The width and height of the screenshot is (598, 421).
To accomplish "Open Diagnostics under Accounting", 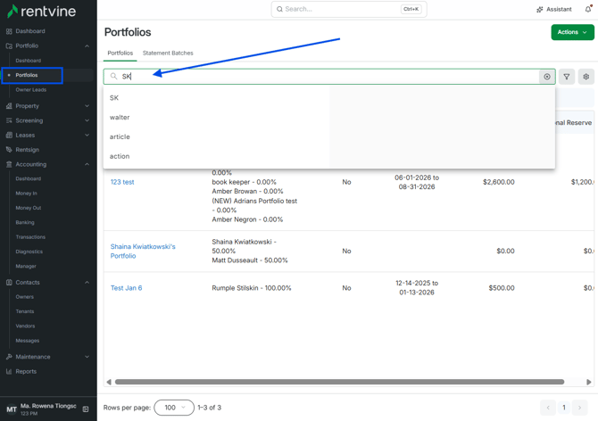I will tap(29, 252).
